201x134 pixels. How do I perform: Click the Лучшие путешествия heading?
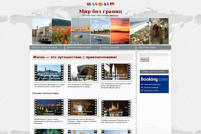click(45, 93)
